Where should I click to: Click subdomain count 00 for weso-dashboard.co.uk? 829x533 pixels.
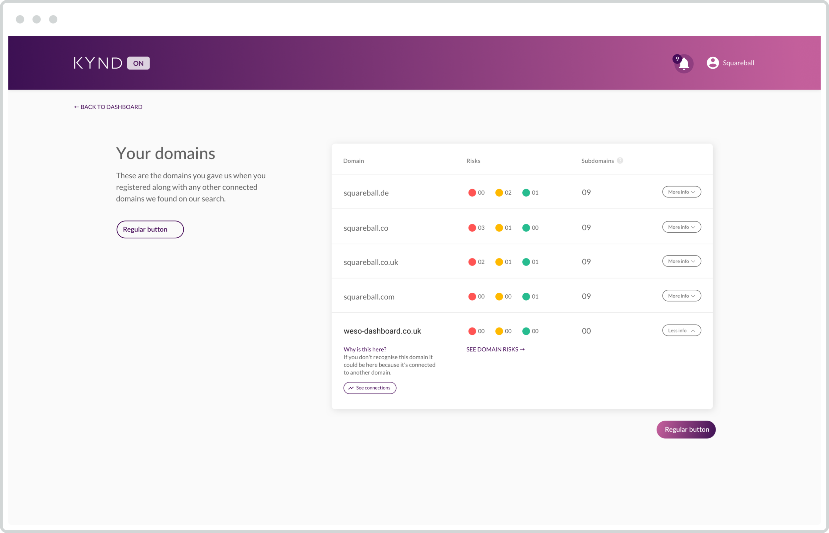click(x=586, y=331)
